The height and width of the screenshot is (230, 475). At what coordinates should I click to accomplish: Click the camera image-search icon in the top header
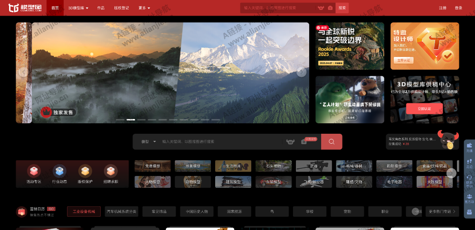pyautogui.click(x=330, y=8)
